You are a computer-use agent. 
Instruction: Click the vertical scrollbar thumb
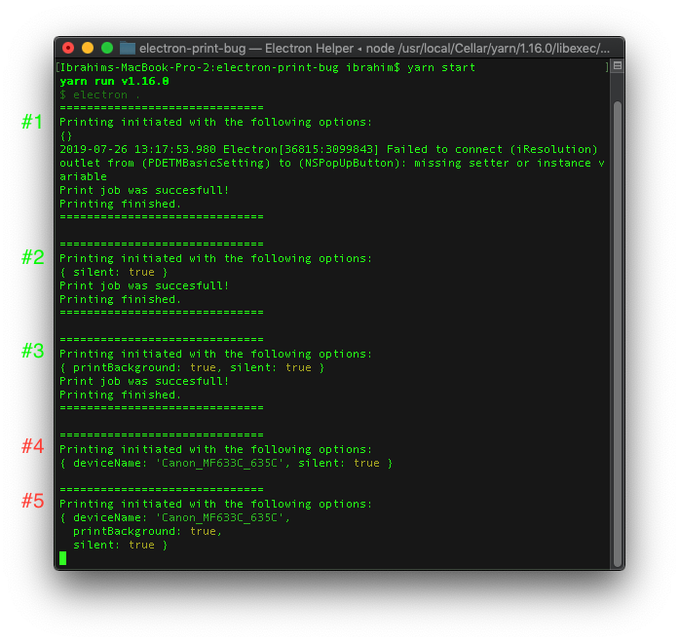tap(618, 334)
